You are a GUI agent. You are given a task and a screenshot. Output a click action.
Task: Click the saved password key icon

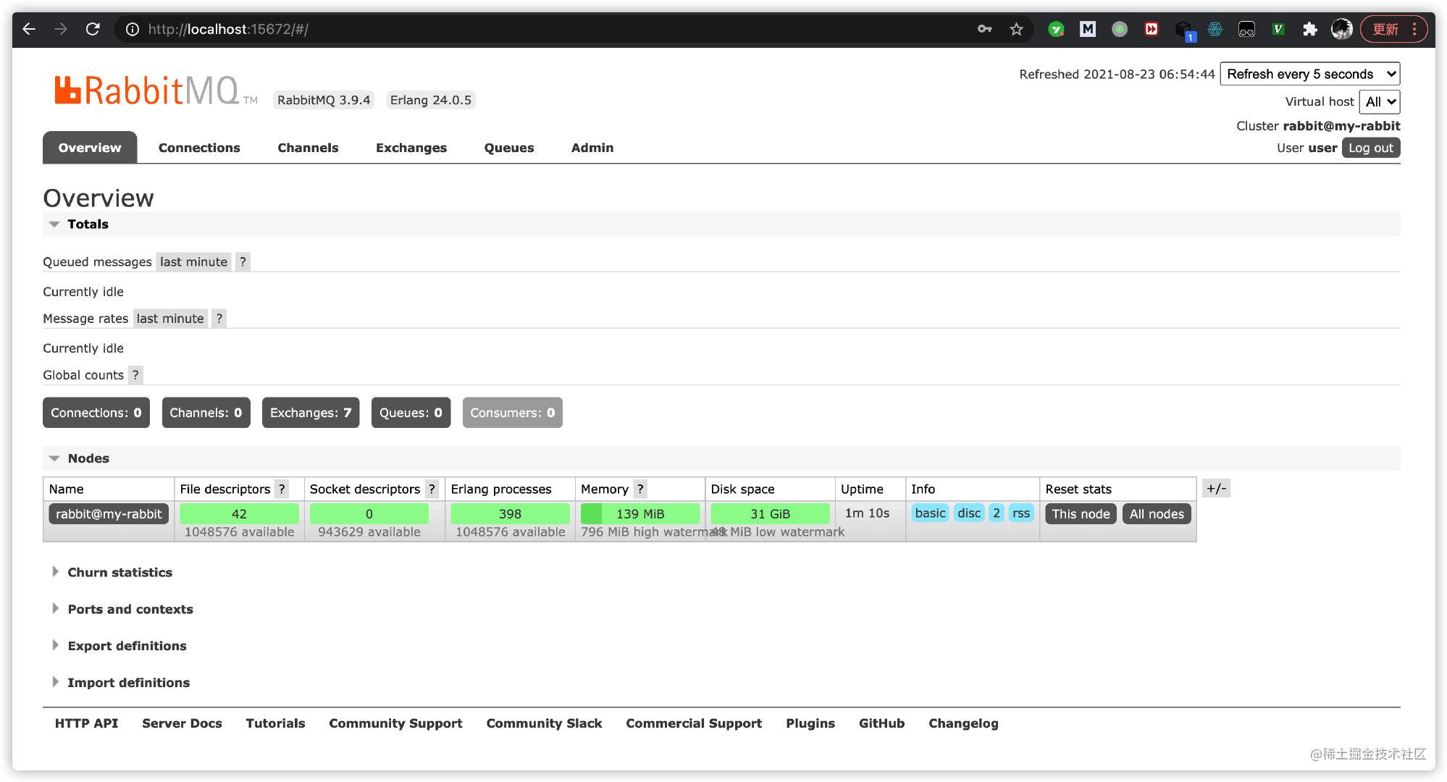tap(984, 29)
